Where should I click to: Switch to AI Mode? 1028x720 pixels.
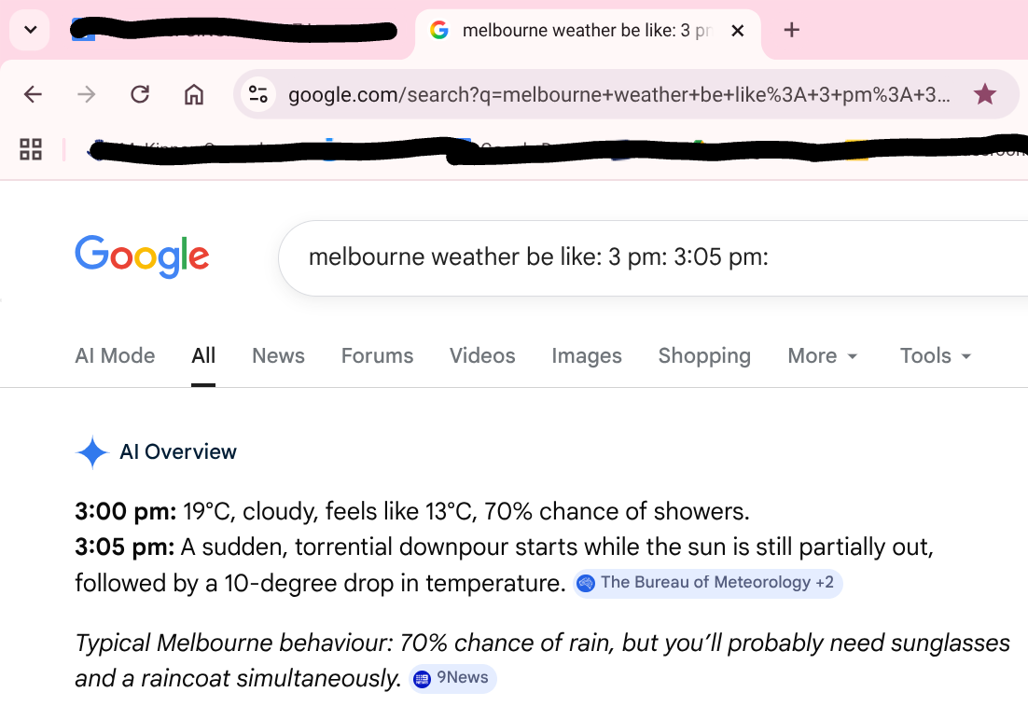[x=115, y=355]
